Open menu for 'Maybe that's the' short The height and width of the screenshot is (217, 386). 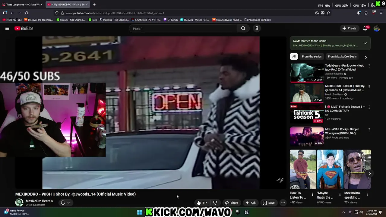click(x=340, y=194)
